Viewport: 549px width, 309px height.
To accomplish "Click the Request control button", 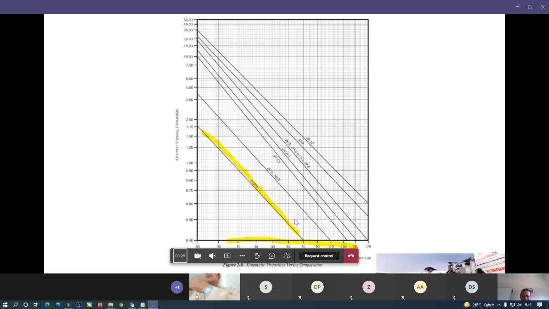I will pyautogui.click(x=319, y=256).
